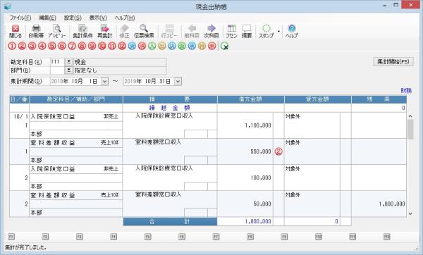Click the 閉じる (close) toolbar icon
Screen dimensions: 423x255
pyautogui.click(x=16, y=31)
